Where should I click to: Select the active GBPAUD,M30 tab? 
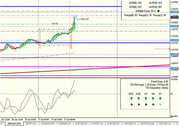tap(14, 124)
